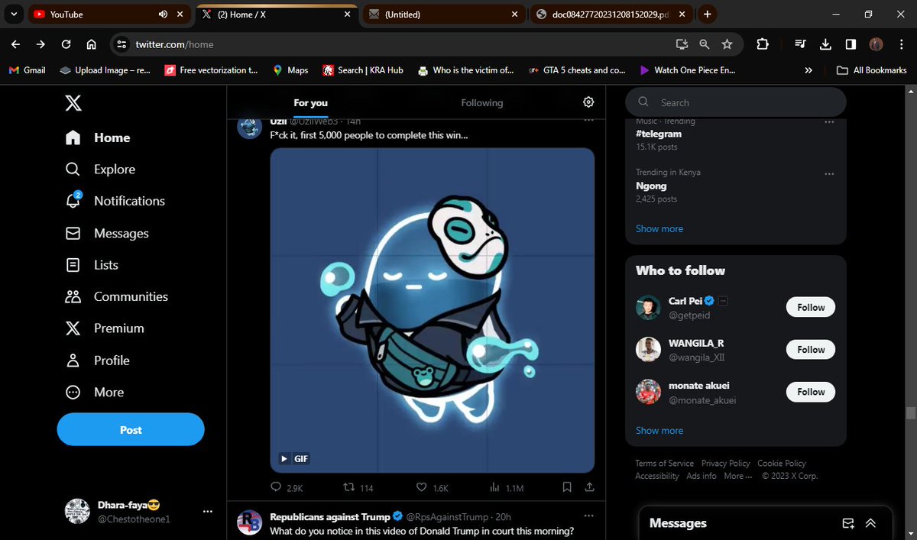This screenshot has width=917, height=540.
Task: Switch to the (Untitled) browser tab
Action: [443, 14]
